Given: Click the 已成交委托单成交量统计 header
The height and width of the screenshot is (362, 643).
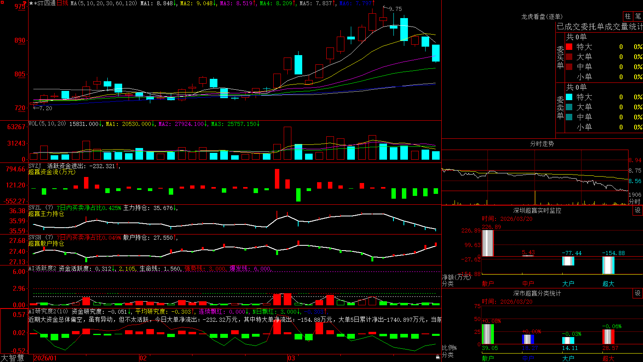Looking at the screenshot, I should [x=600, y=27].
